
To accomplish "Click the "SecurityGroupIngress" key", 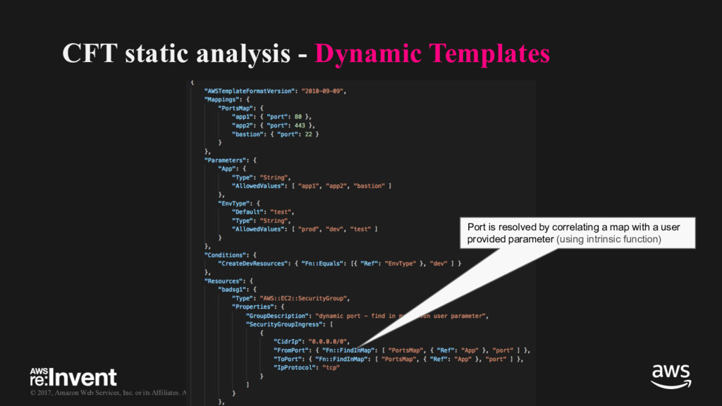I will (x=283, y=324).
